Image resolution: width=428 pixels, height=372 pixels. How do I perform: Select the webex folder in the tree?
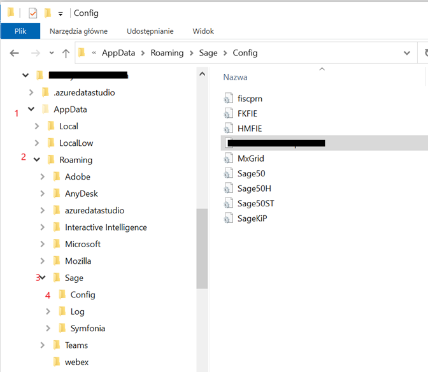tap(76, 362)
